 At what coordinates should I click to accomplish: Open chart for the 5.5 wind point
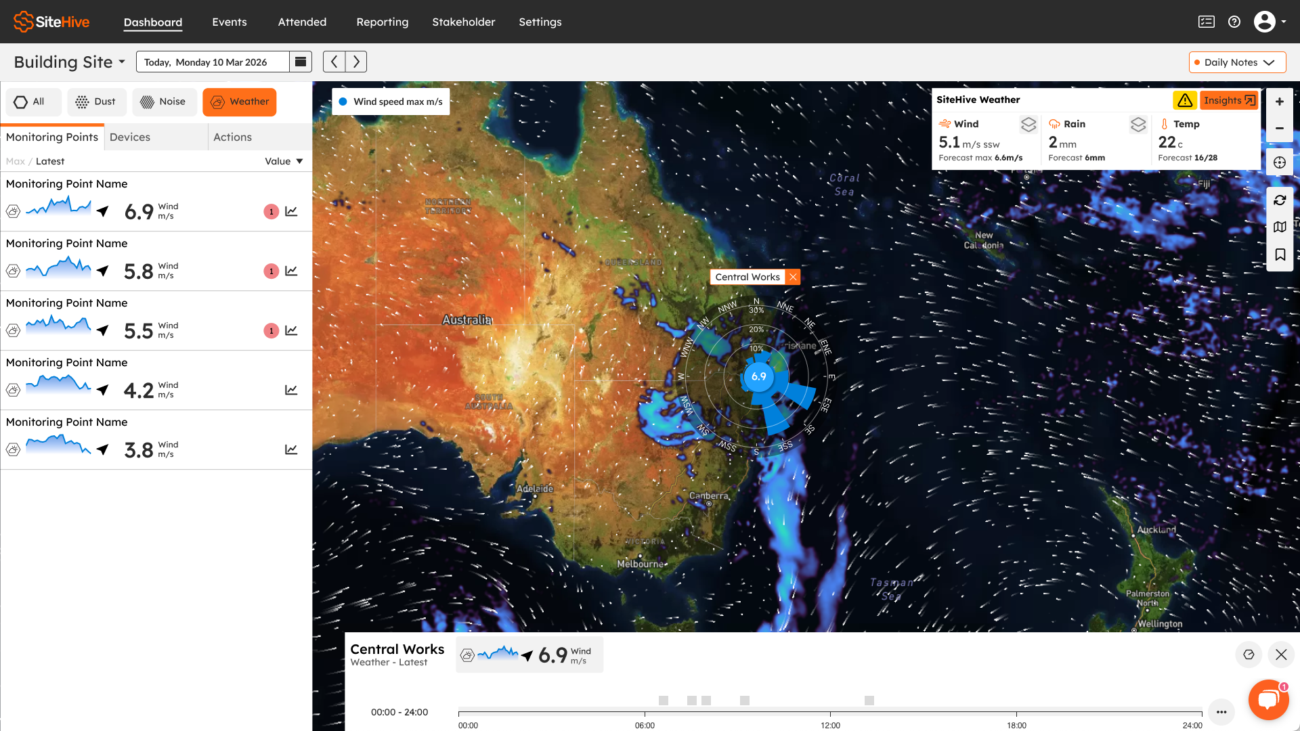291,330
